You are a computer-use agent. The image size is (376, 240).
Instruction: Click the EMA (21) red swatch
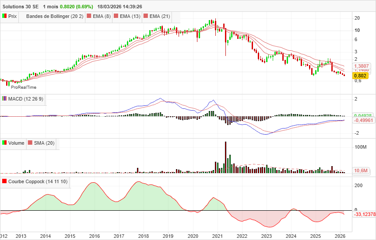(146, 16)
